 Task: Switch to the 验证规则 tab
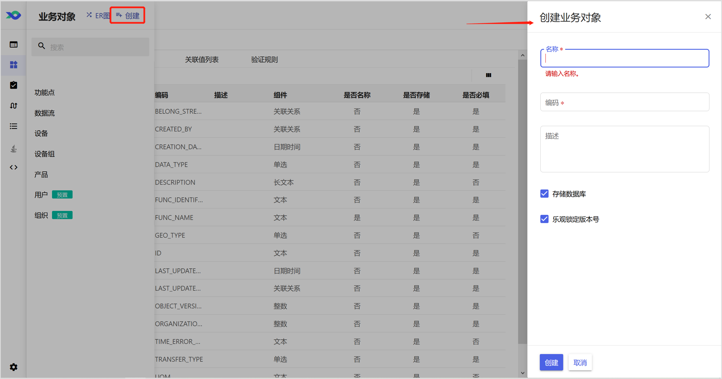click(x=264, y=60)
